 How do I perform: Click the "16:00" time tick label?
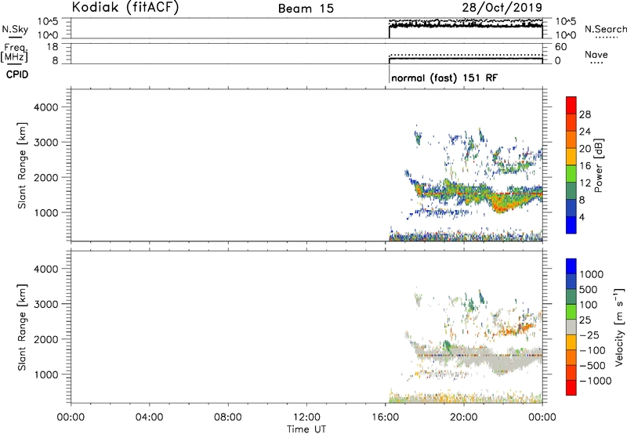[385, 418]
